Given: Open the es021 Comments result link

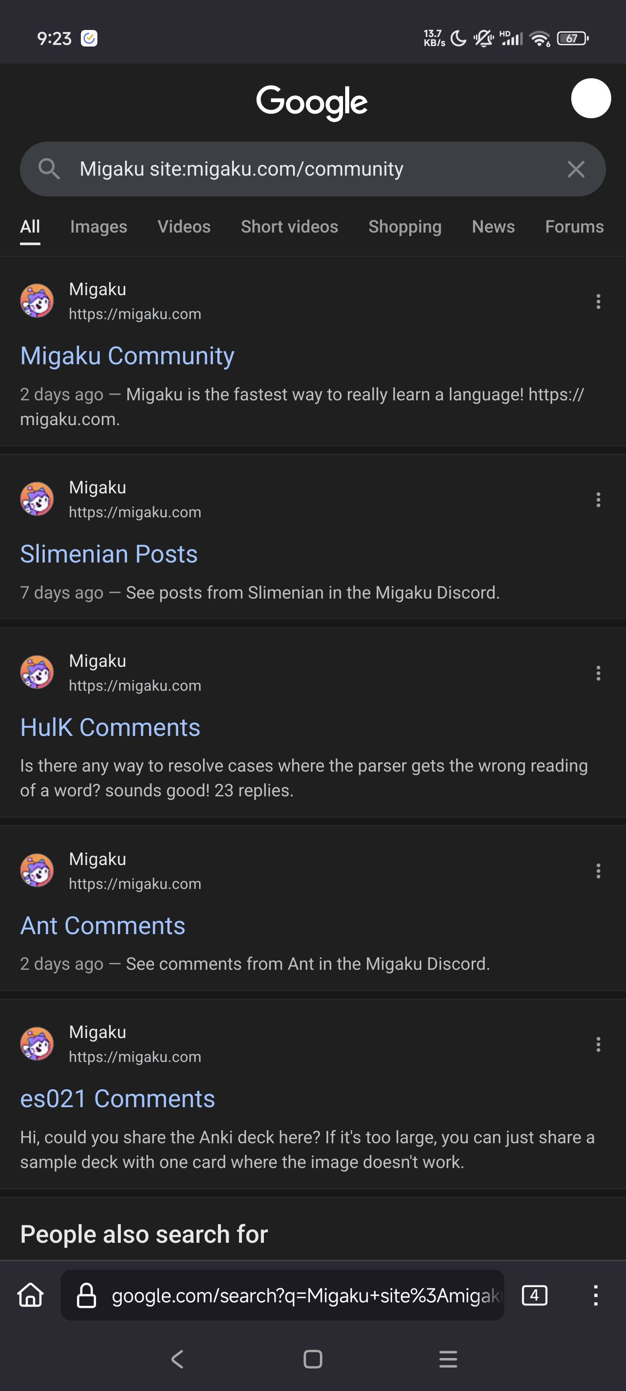Looking at the screenshot, I should (117, 1098).
